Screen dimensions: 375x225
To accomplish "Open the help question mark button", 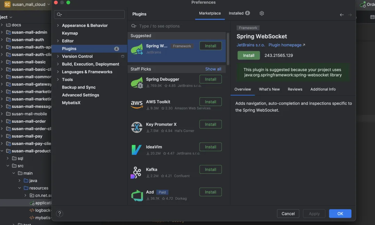I will (x=59, y=214).
